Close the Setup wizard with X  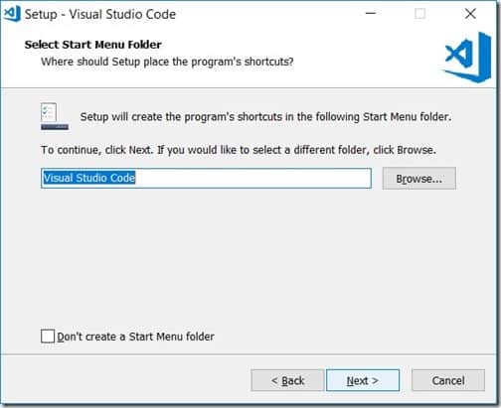point(470,14)
